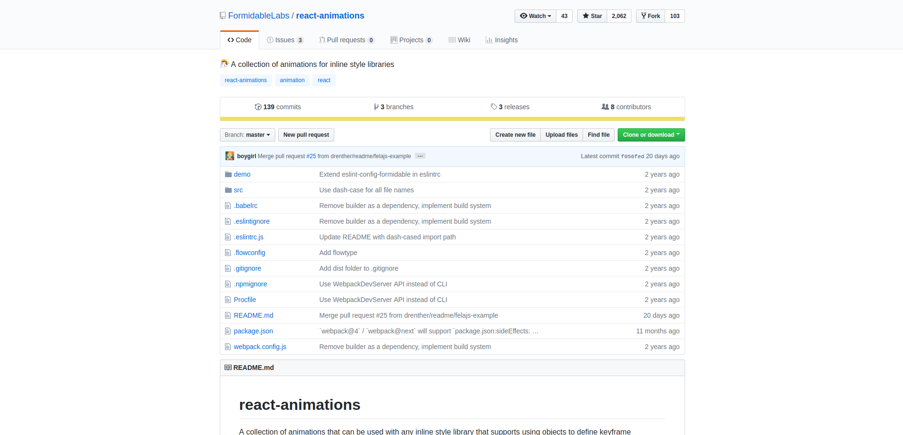Expand commit message ellipsis button
This screenshot has width=903, height=435.
point(420,156)
